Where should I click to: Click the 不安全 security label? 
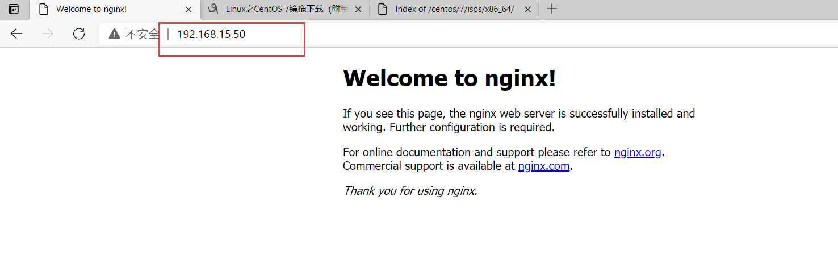click(x=142, y=34)
